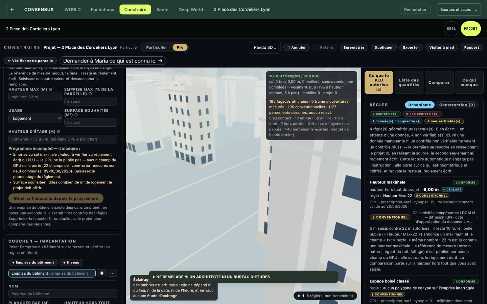Image resolution: width=487 pixels, height=304 pixels.
Task: Start Visiter à pied mode
Action: tap(442, 47)
